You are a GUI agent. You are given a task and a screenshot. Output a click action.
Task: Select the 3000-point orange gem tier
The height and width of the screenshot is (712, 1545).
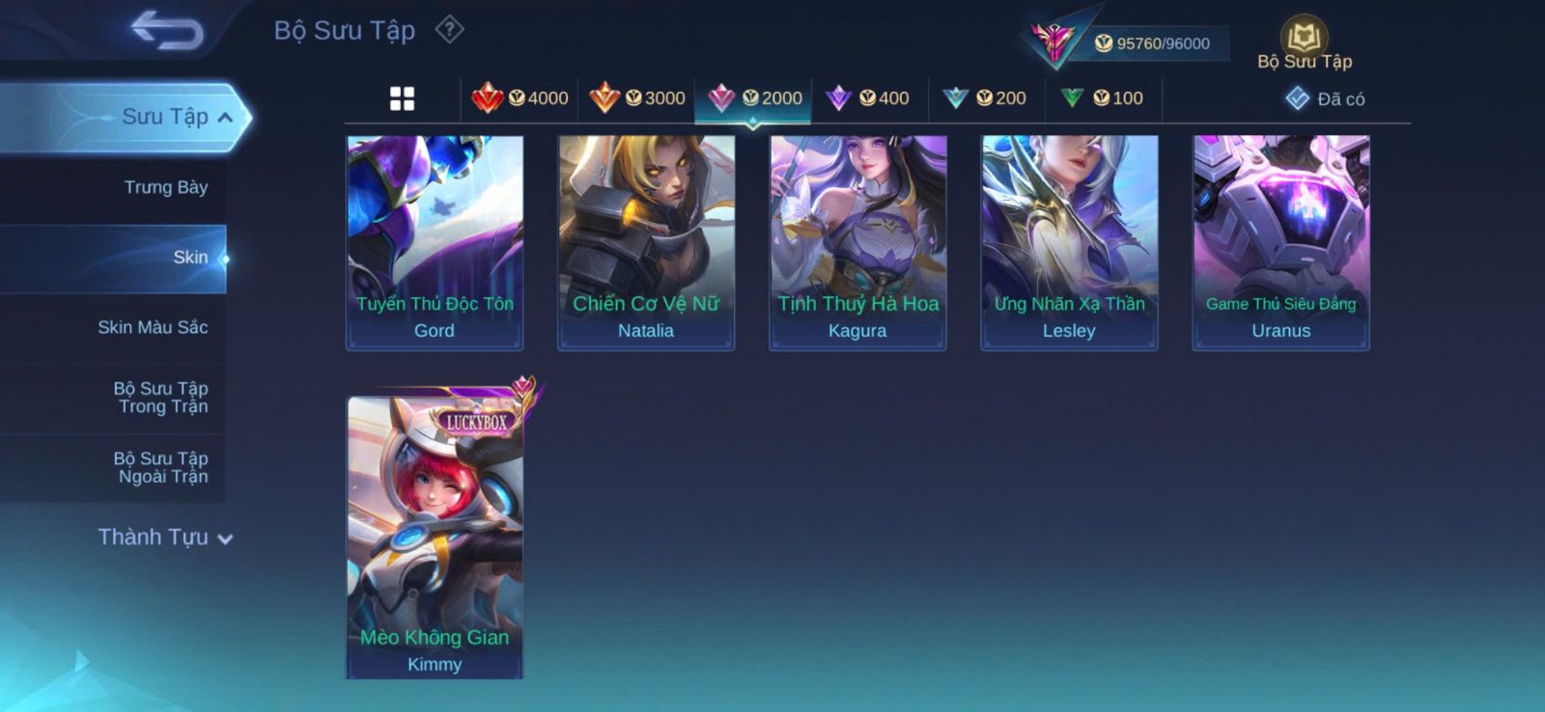tap(636, 98)
